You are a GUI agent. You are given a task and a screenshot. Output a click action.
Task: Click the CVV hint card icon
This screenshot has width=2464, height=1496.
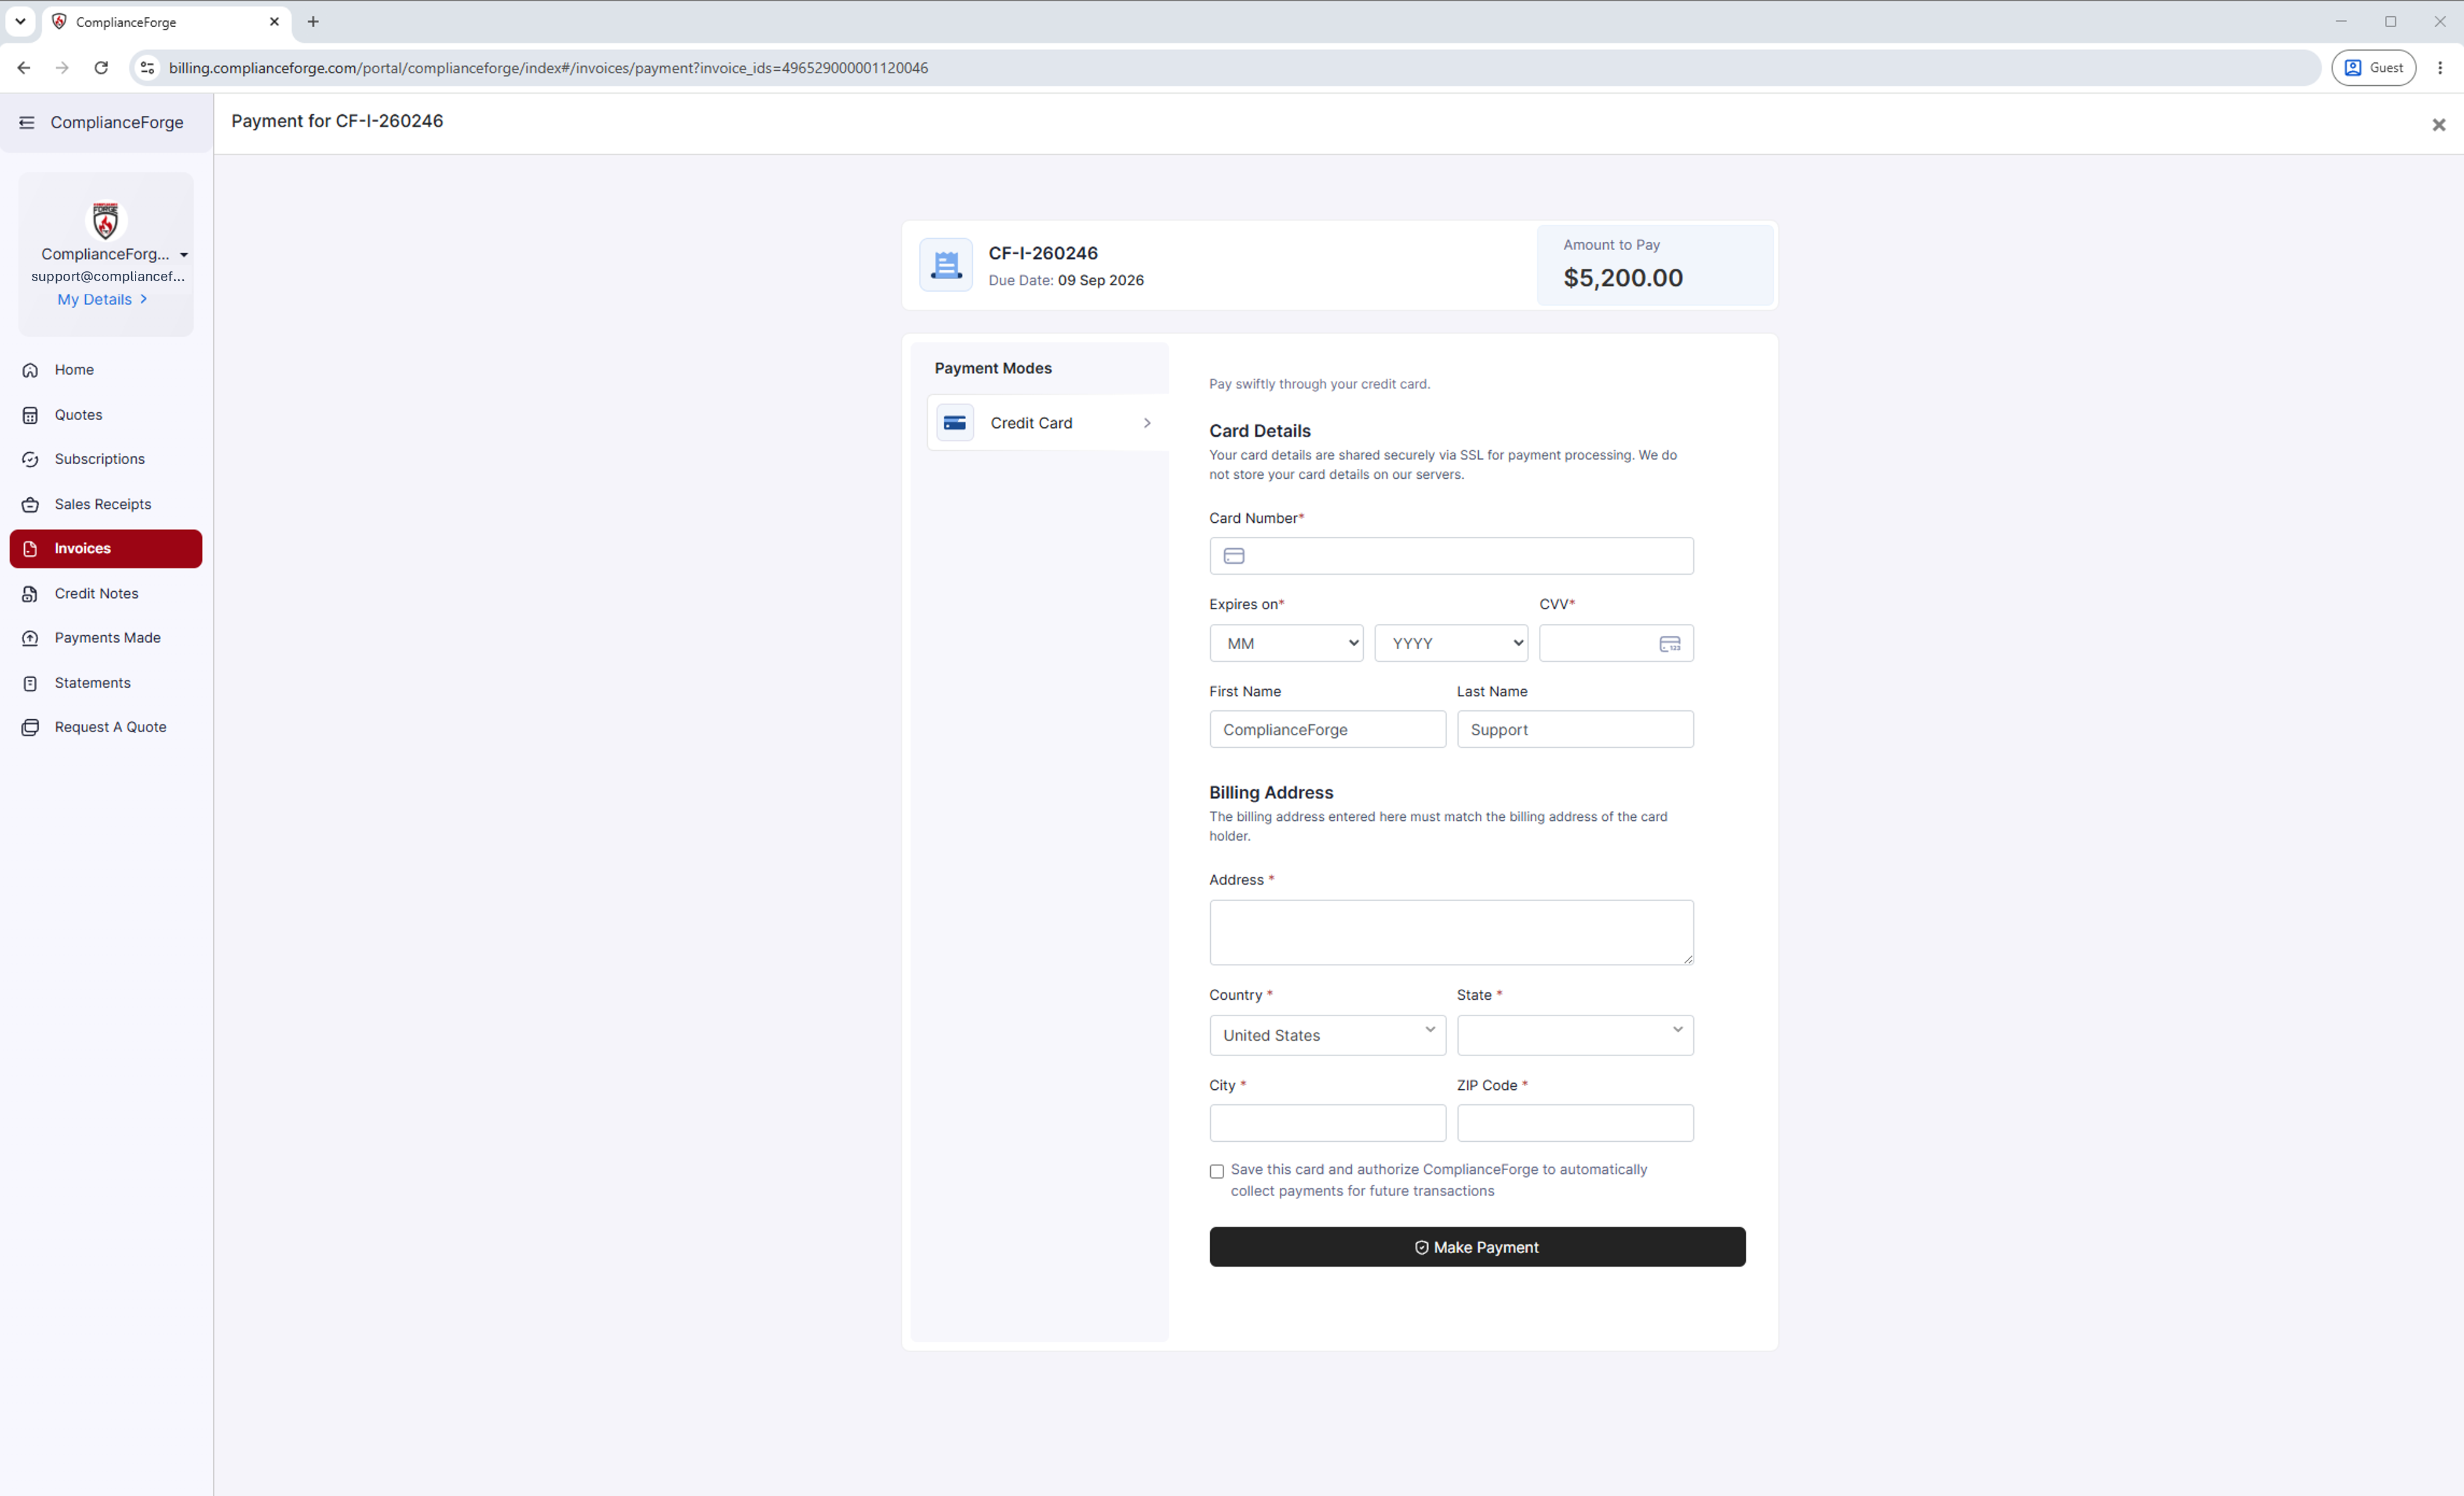coord(1670,644)
